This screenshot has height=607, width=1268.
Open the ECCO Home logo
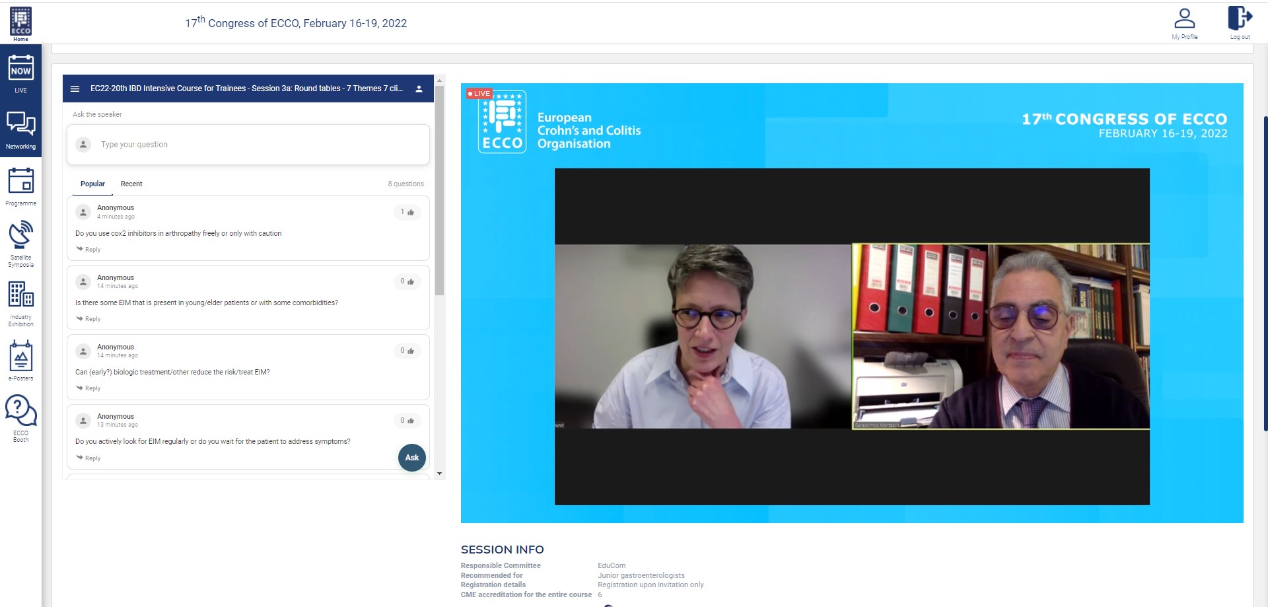20,24
